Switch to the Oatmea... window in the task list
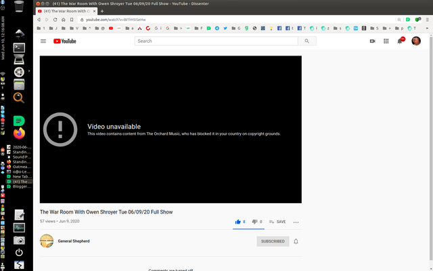The height and width of the screenshot is (271, 433). [19, 167]
